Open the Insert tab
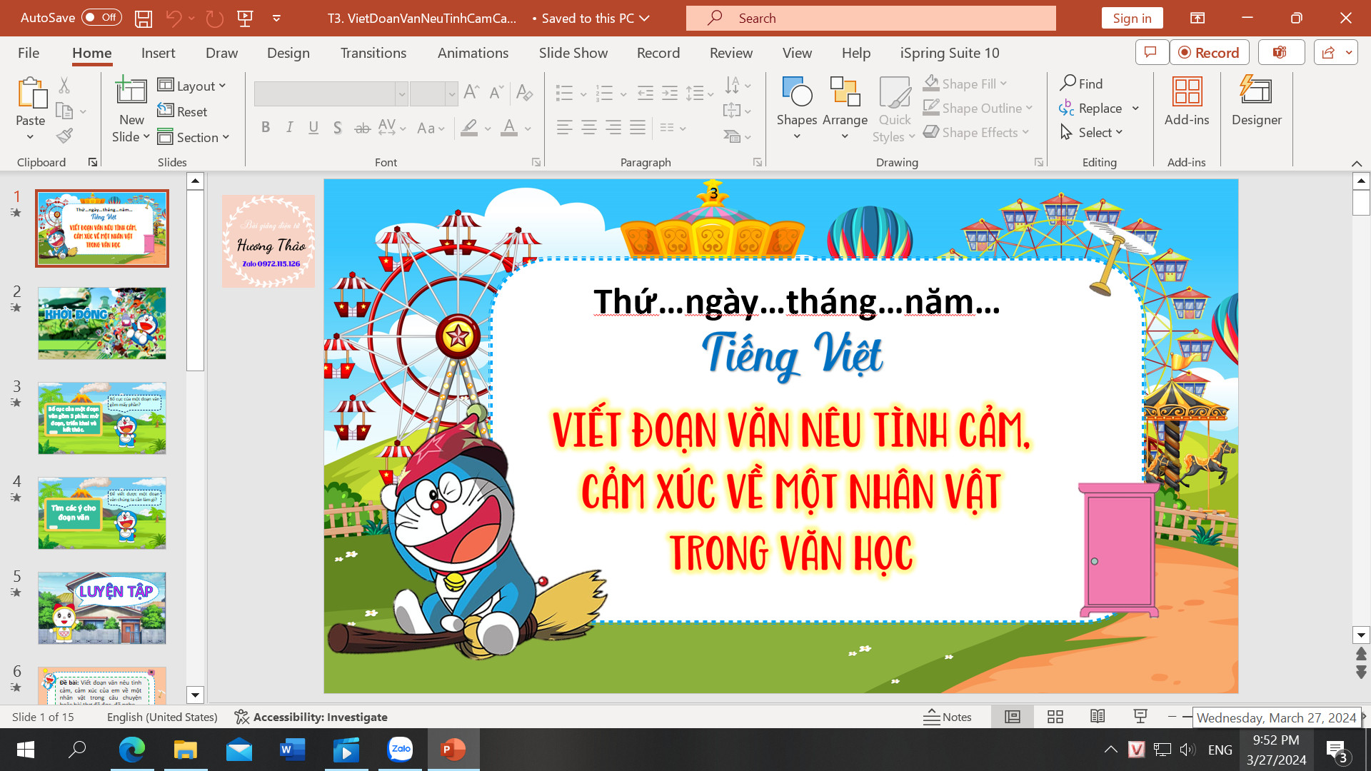1371x771 pixels. [158, 53]
